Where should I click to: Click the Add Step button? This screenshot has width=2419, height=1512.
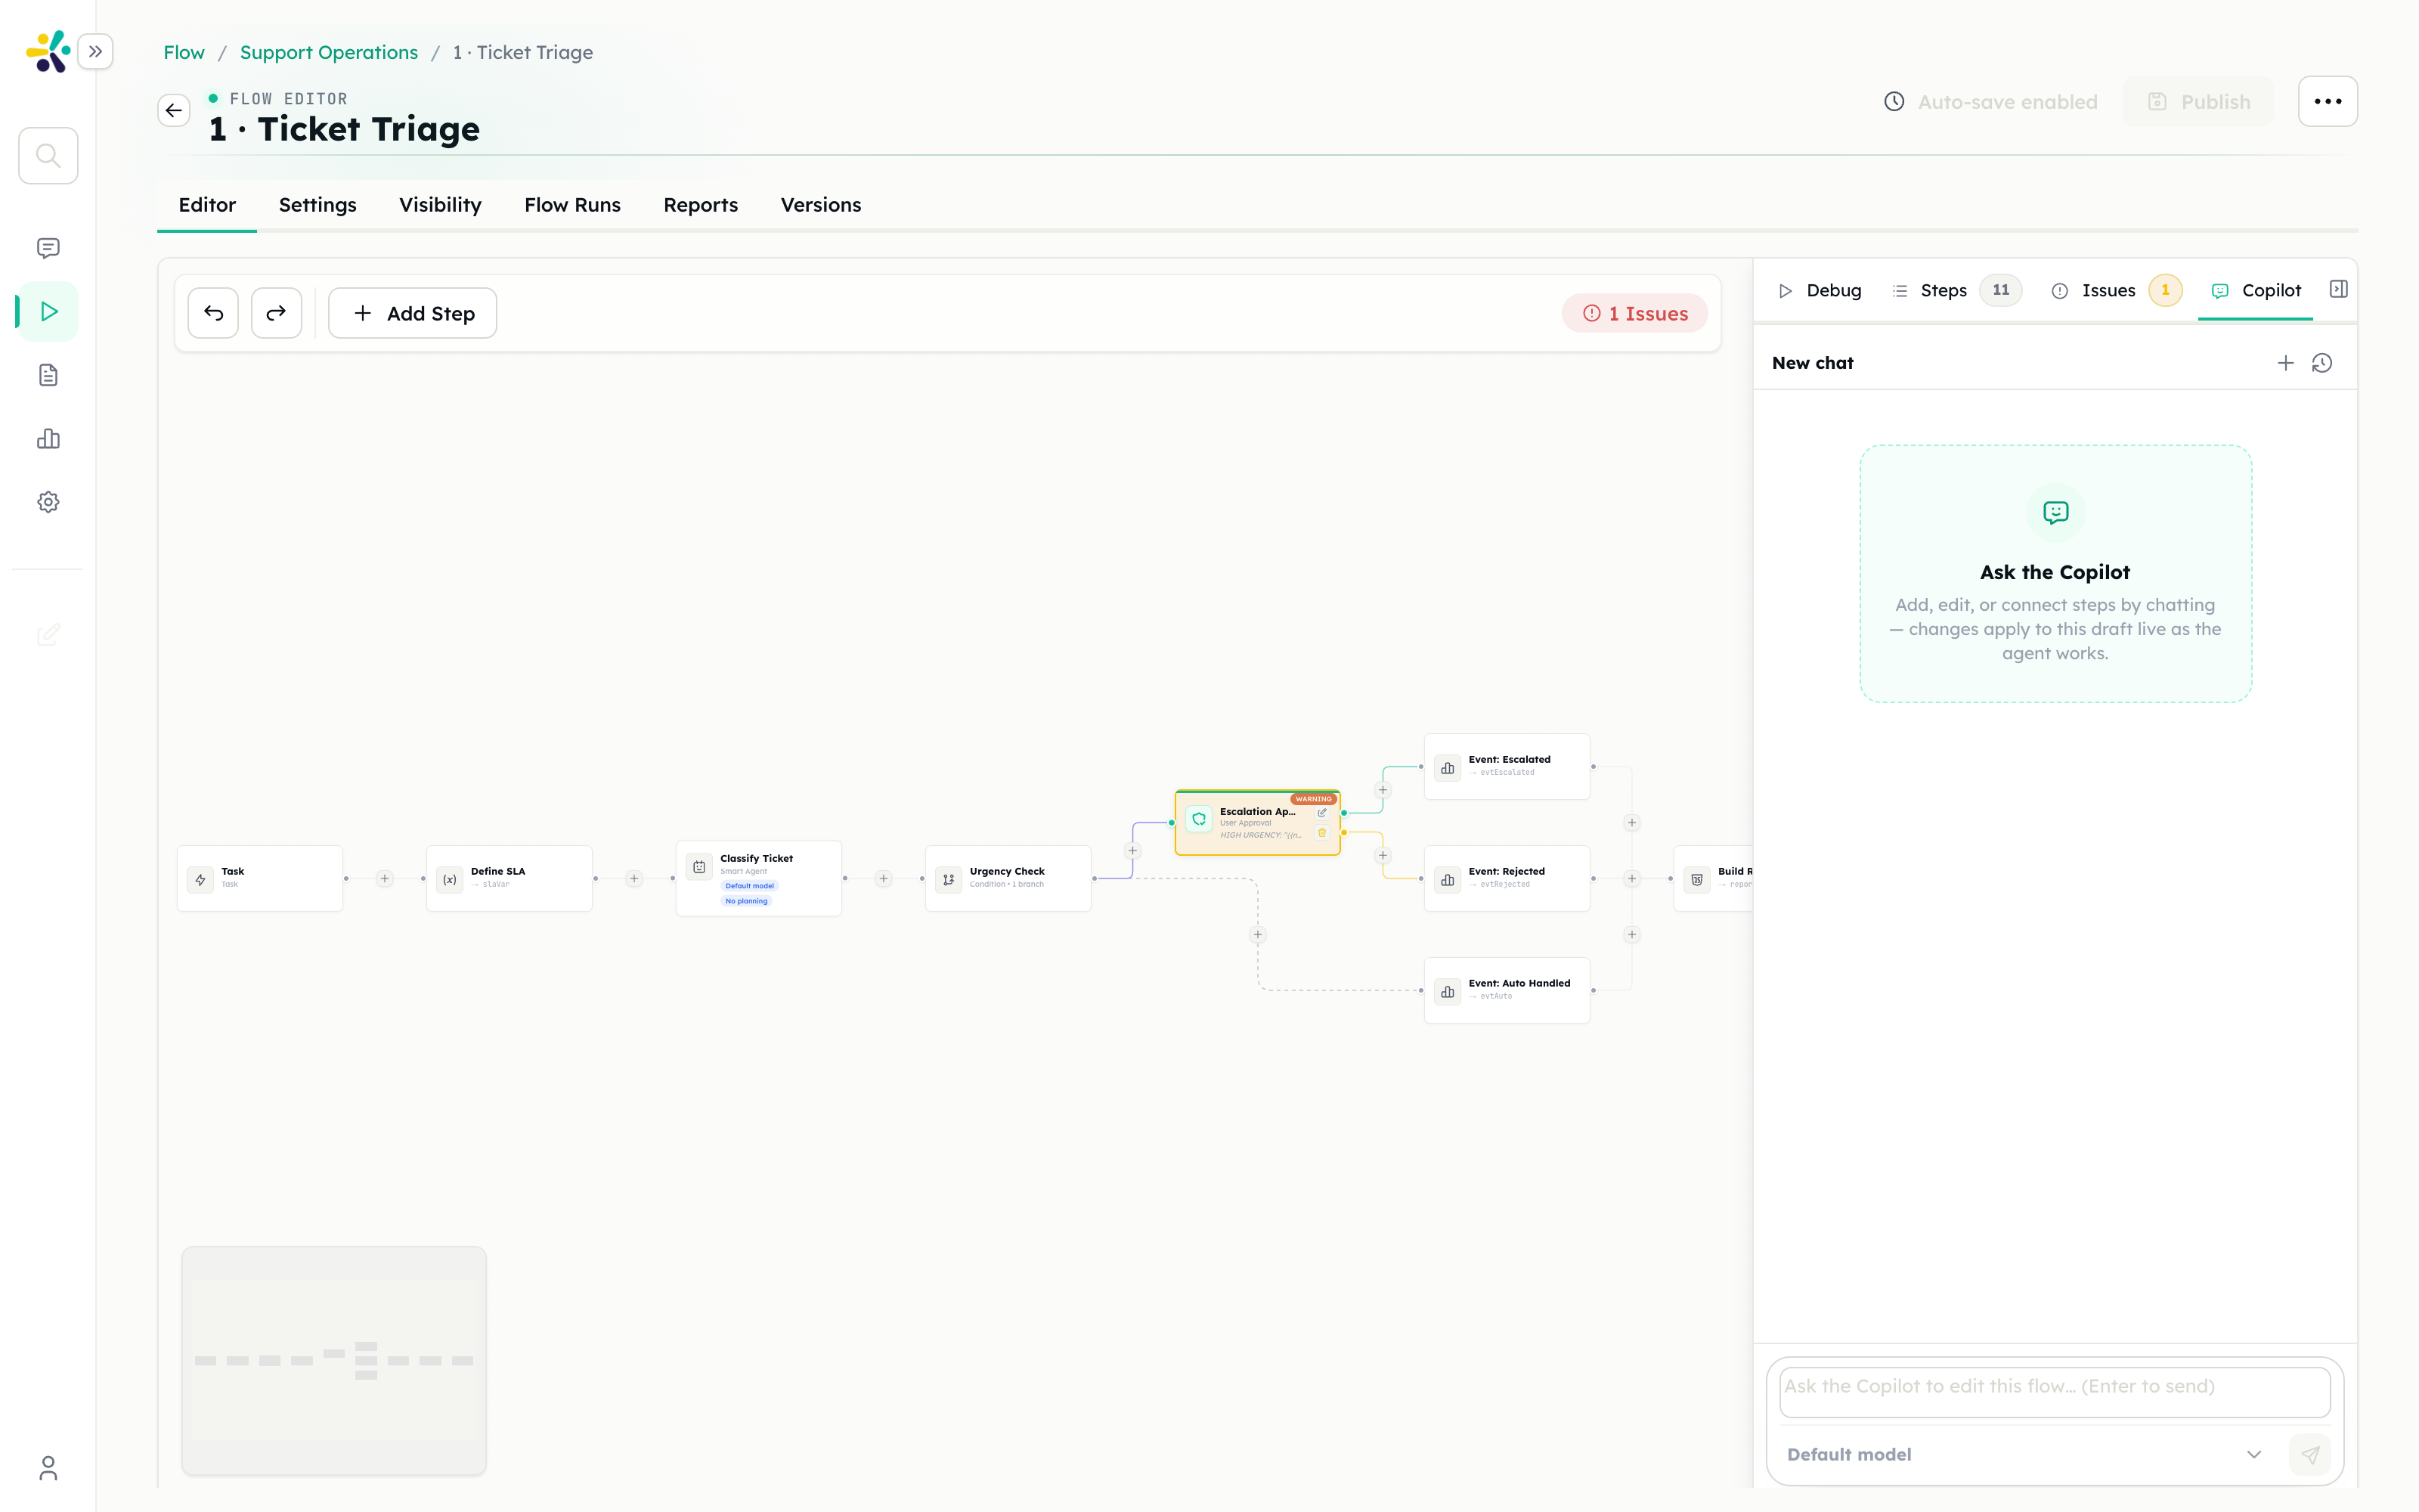(413, 313)
